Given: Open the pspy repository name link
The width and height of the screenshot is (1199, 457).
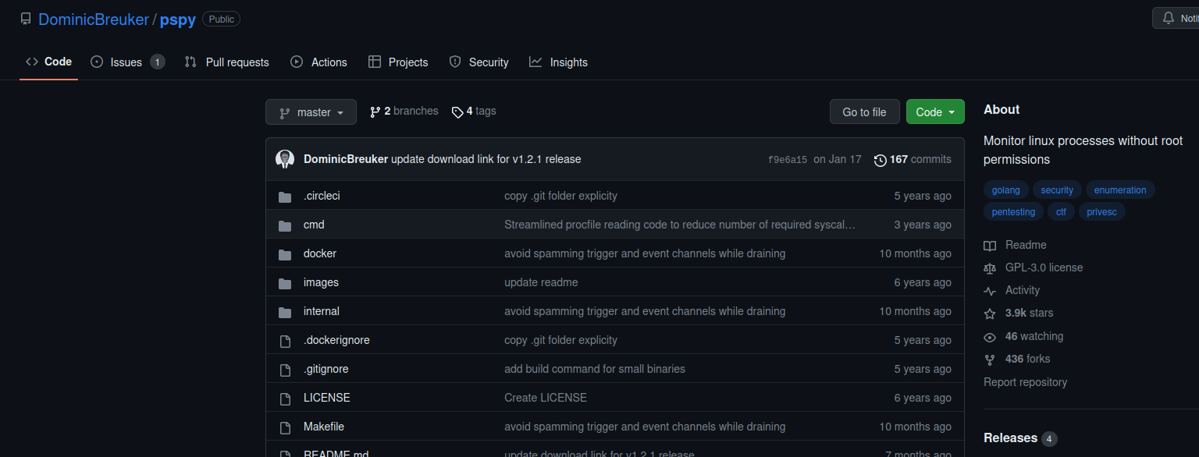Looking at the screenshot, I should [x=178, y=19].
